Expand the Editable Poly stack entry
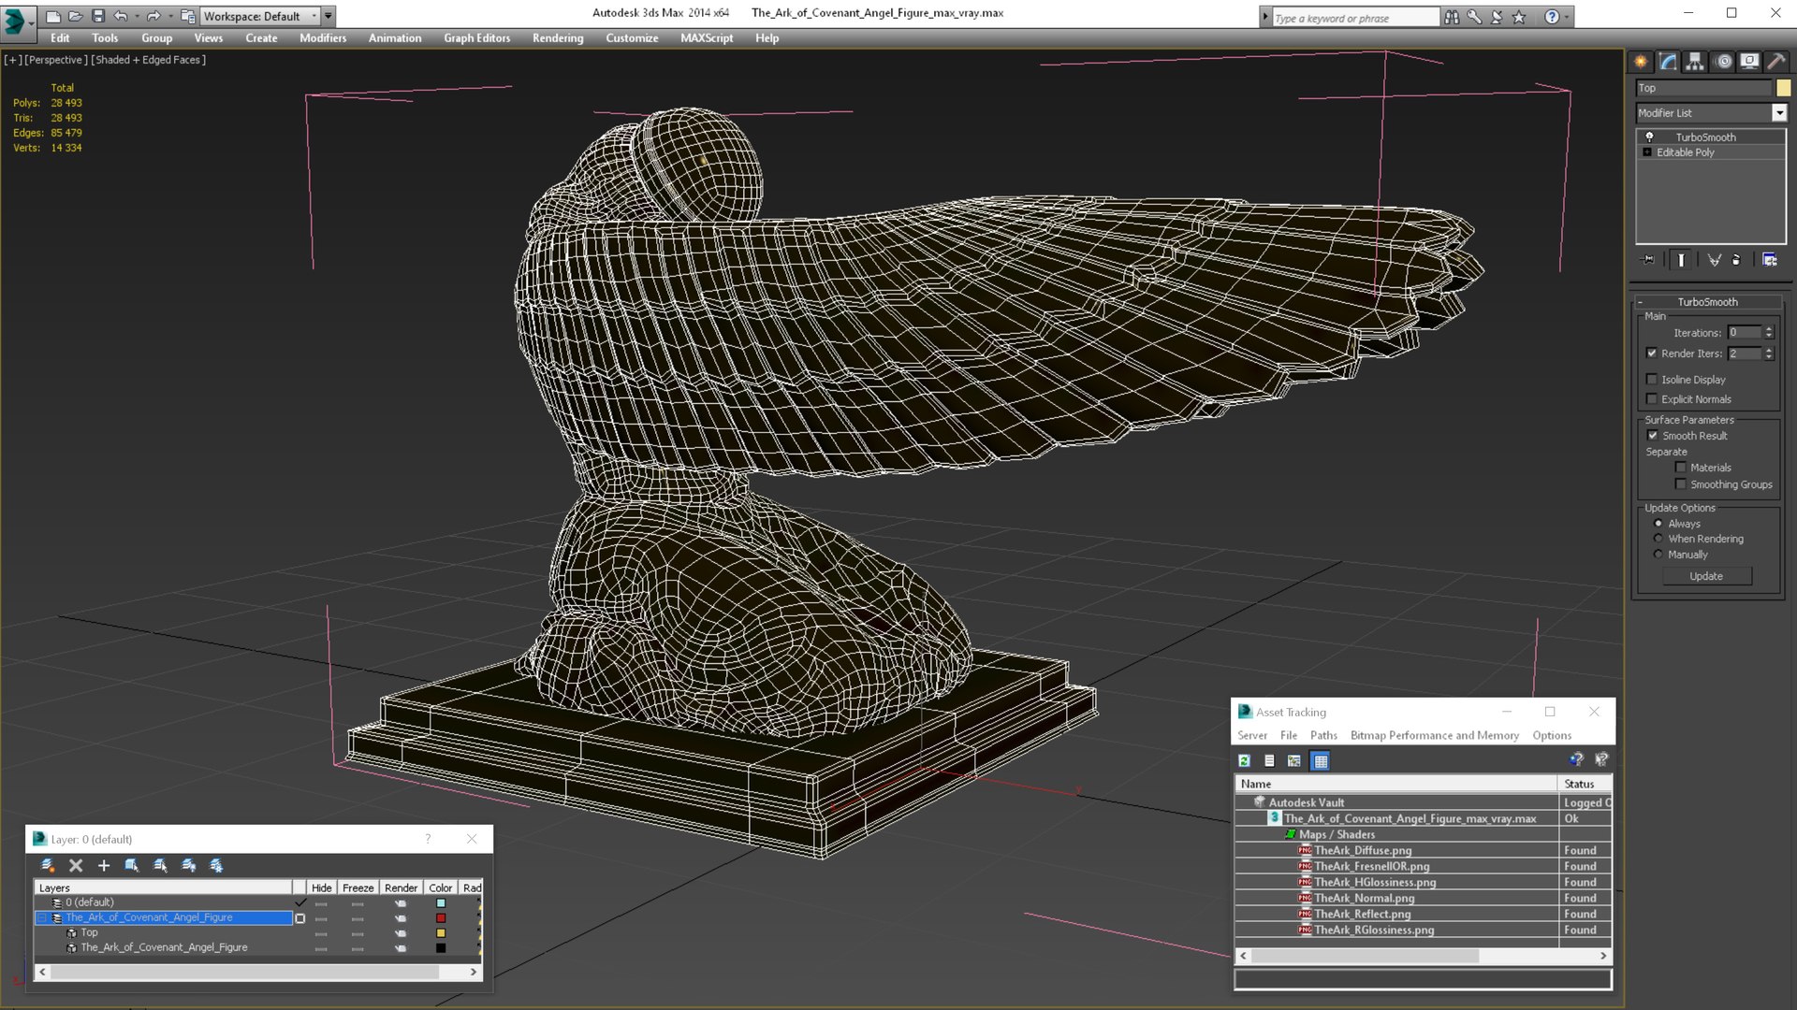The width and height of the screenshot is (1797, 1010). coord(1647,152)
